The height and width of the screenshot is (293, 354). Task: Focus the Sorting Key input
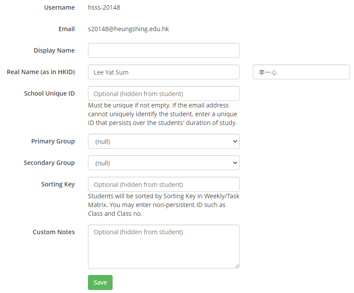[164, 184]
